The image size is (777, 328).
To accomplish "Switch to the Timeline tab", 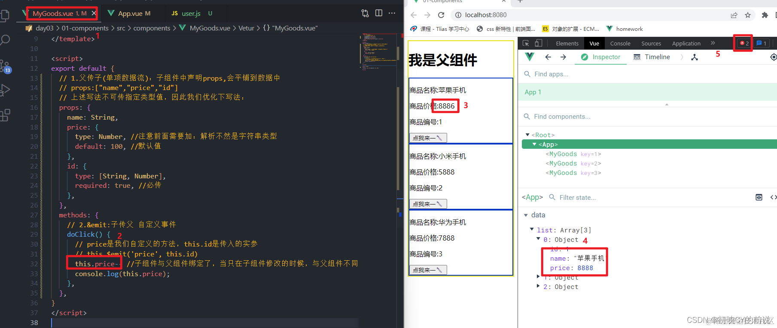I will tap(652, 57).
